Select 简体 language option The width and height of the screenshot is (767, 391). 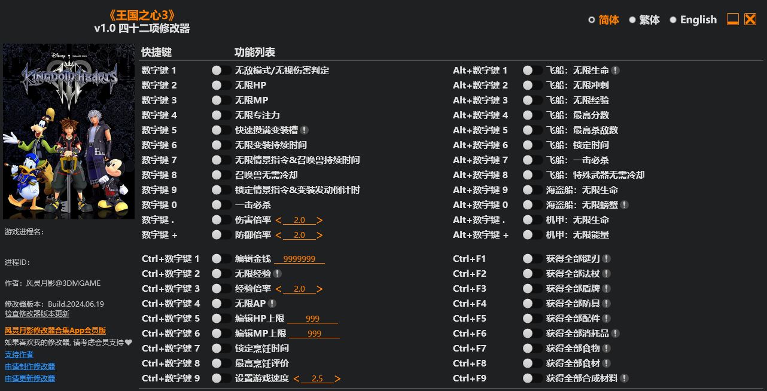pyautogui.click(x=604, y=20)
